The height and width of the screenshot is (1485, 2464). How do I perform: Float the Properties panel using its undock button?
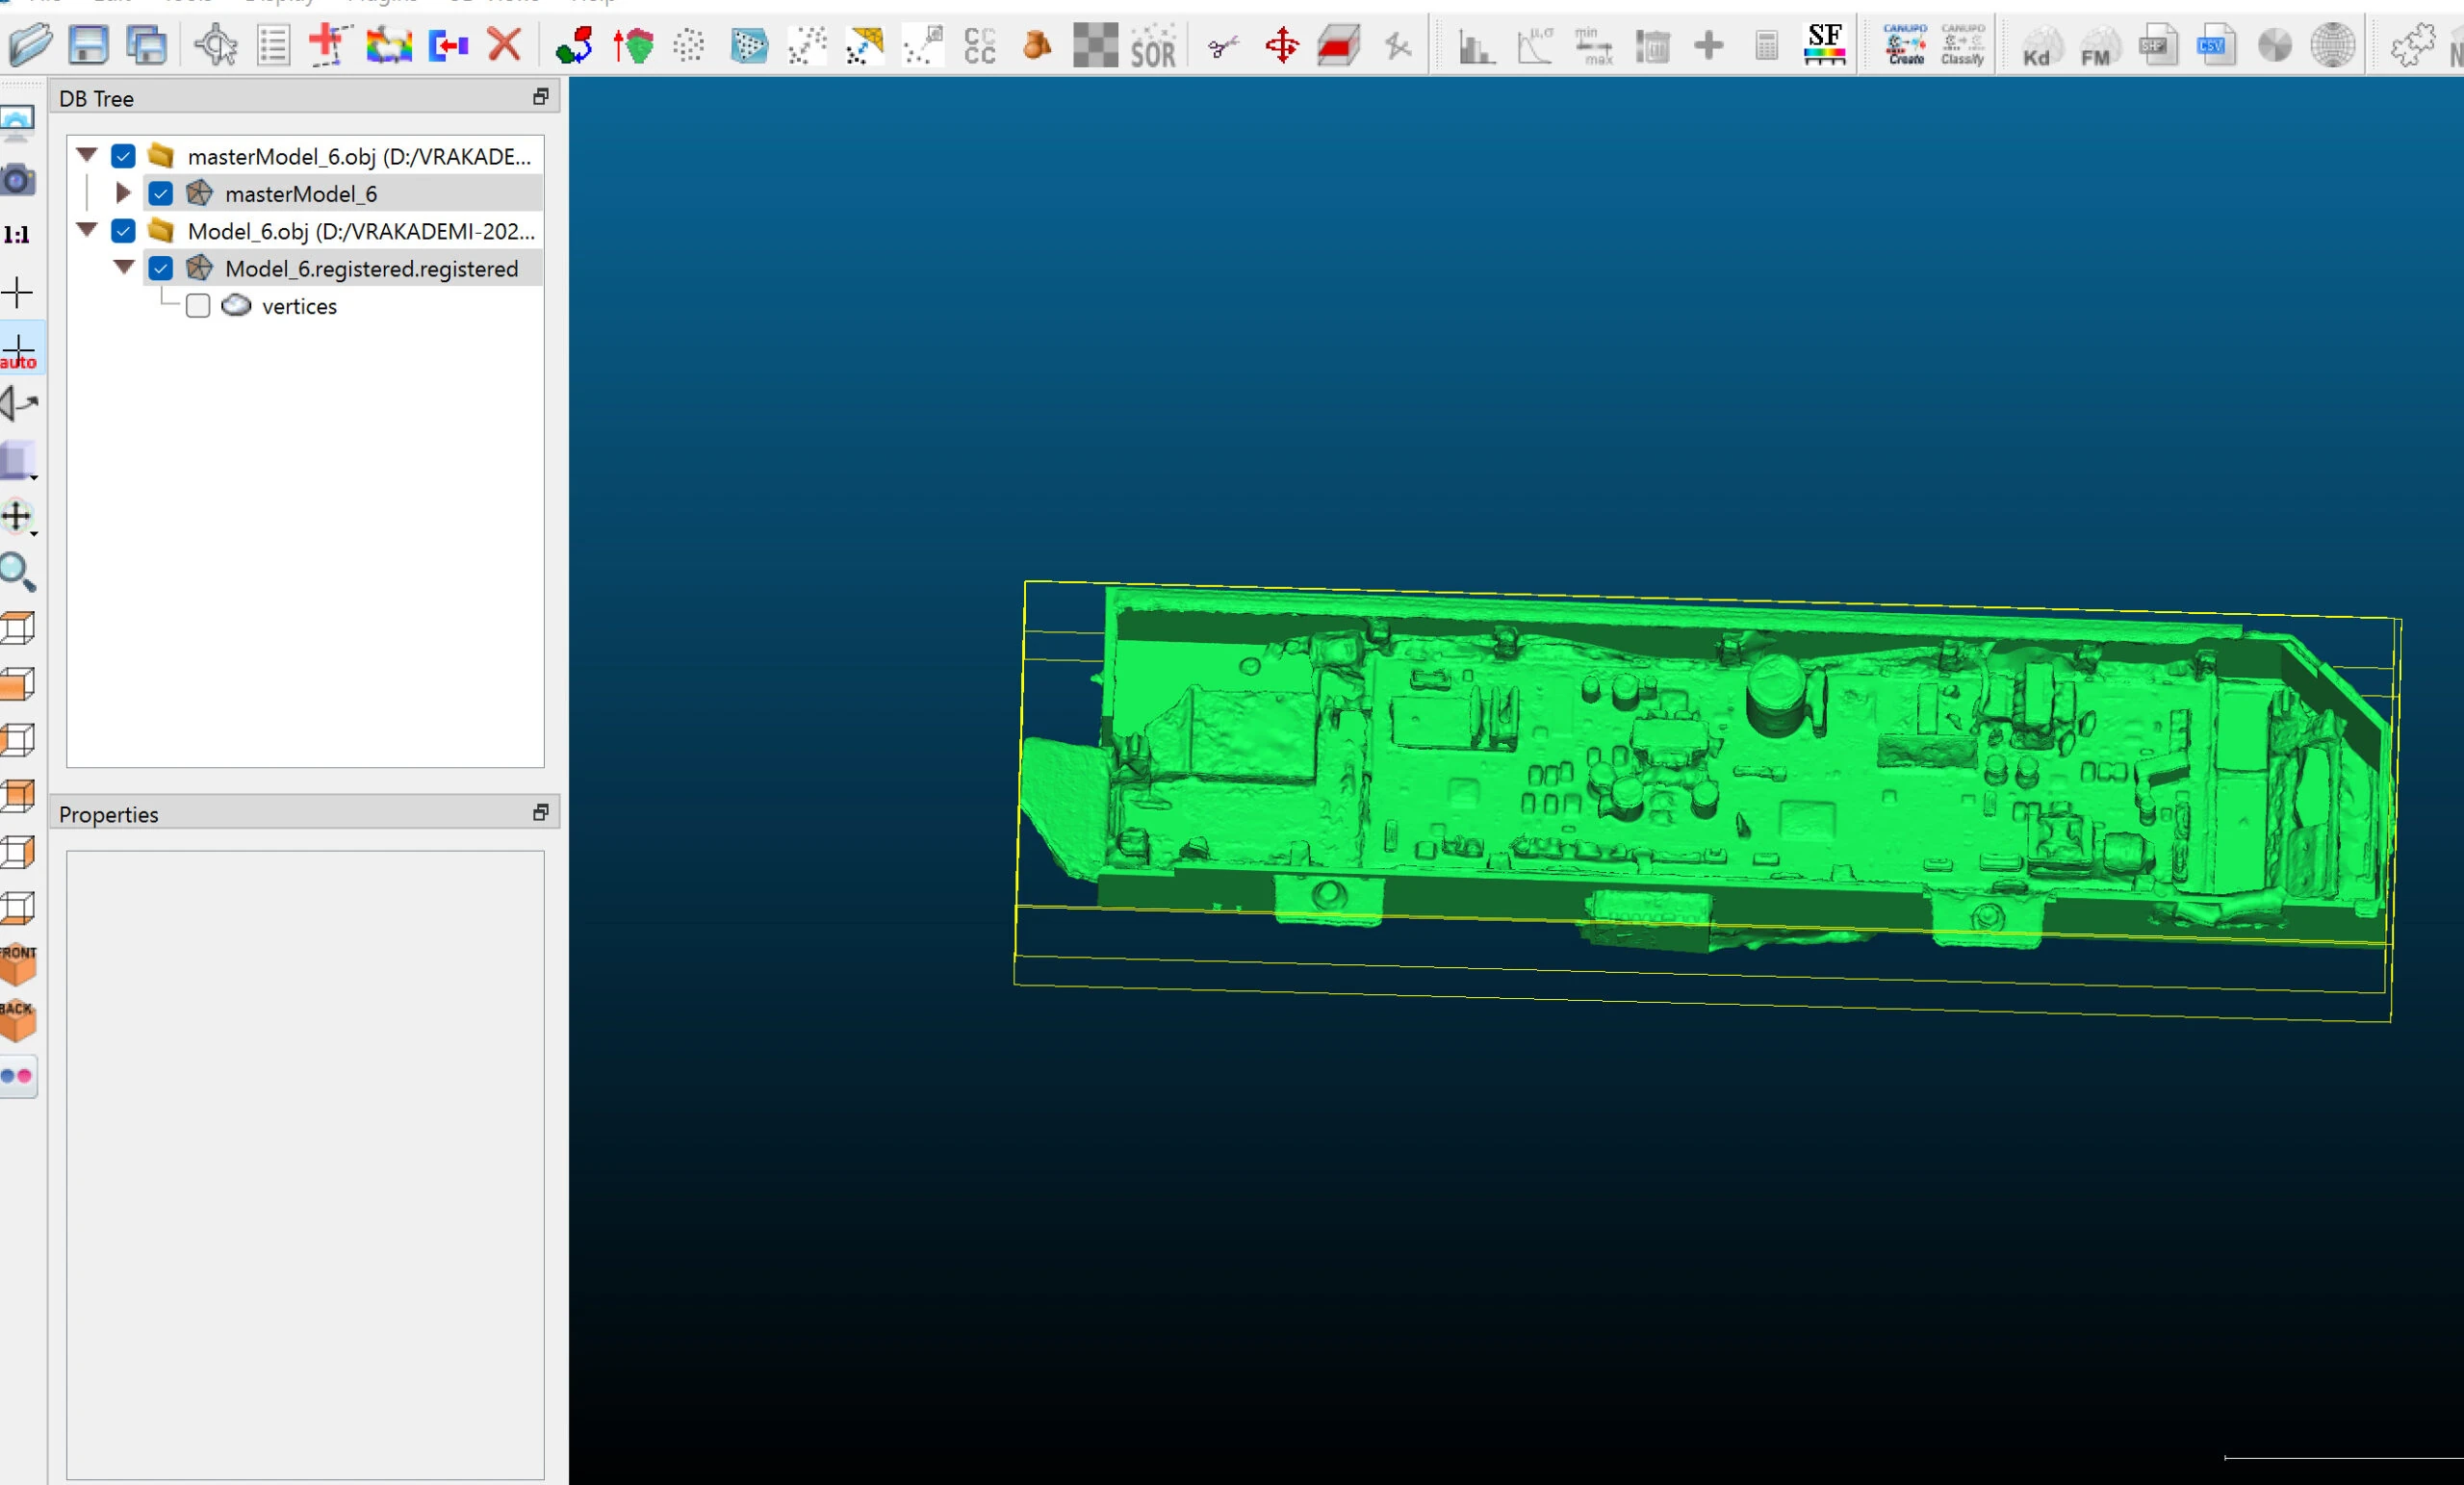pyautogui.click(x=541, y=813)
